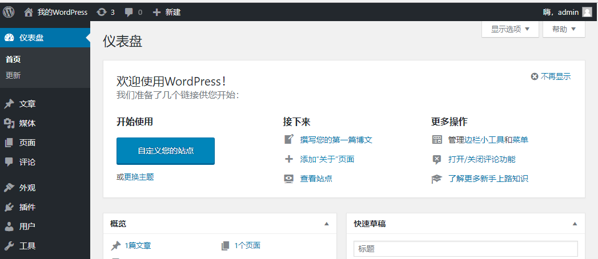Click the WordPress logo icon
The image size is (598, 259).
click(9, 12)
